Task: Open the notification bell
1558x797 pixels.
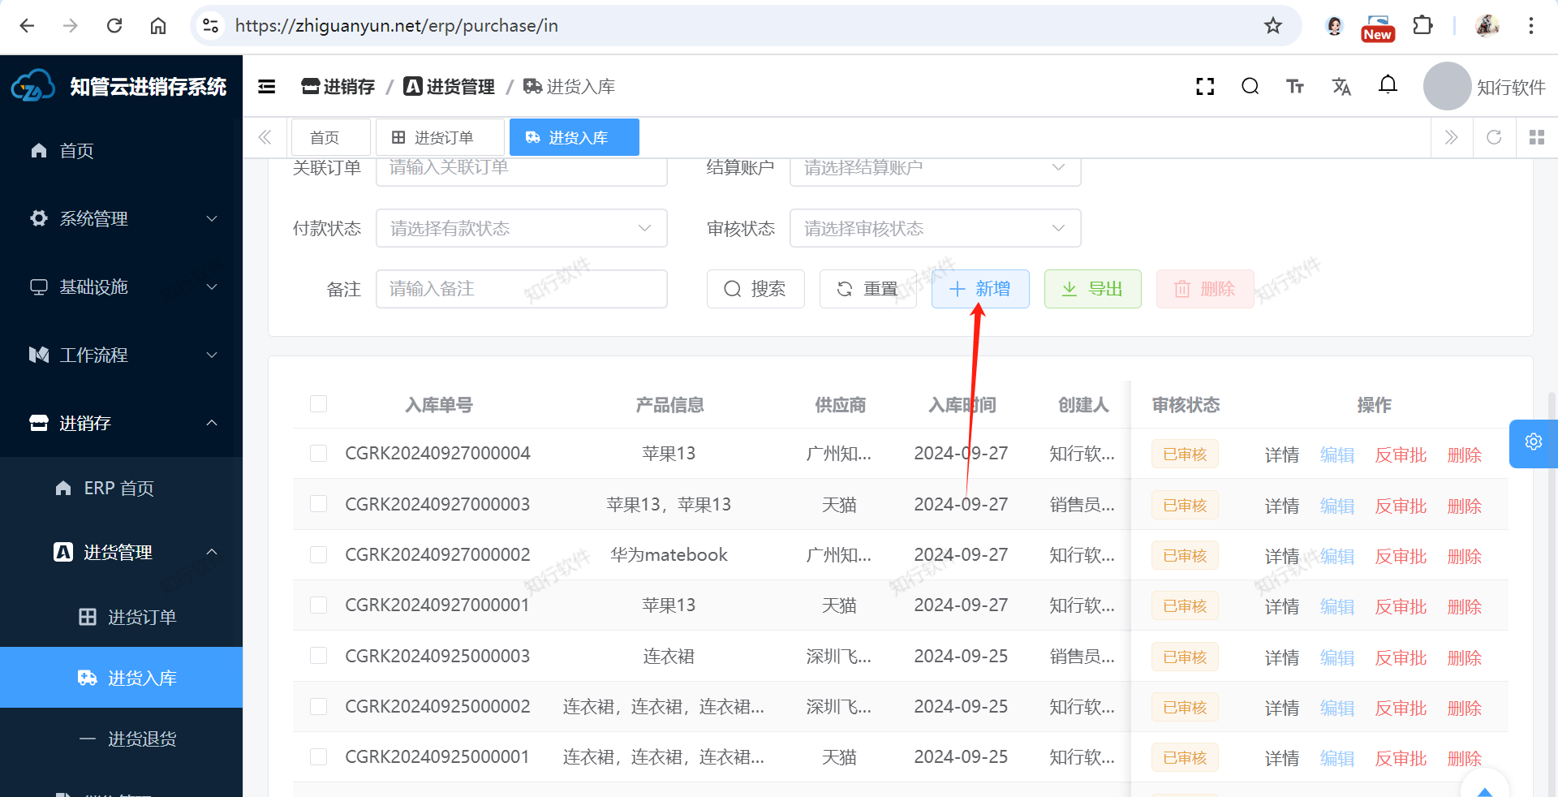Action: point(1388,85)
